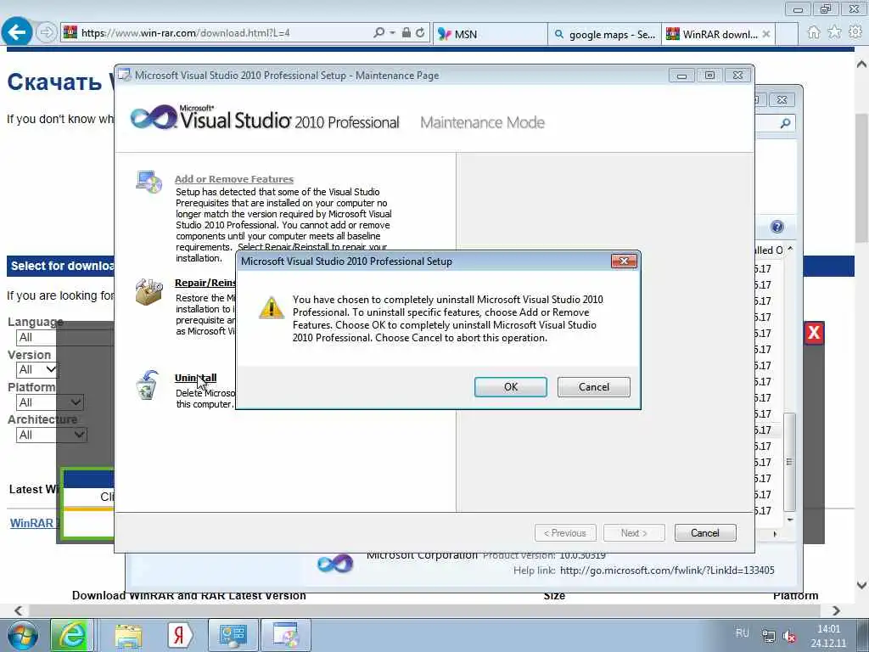Close the overlay with red X button
Viewport: 869px width, 652px height.
click(x=814, y=333)
